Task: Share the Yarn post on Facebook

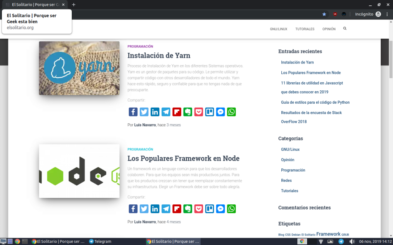Action: point(133,112)
